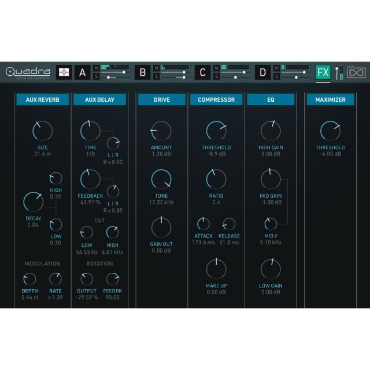Click the delay FEEDBACK knob
370x370 pixels.
click(90, 179)
